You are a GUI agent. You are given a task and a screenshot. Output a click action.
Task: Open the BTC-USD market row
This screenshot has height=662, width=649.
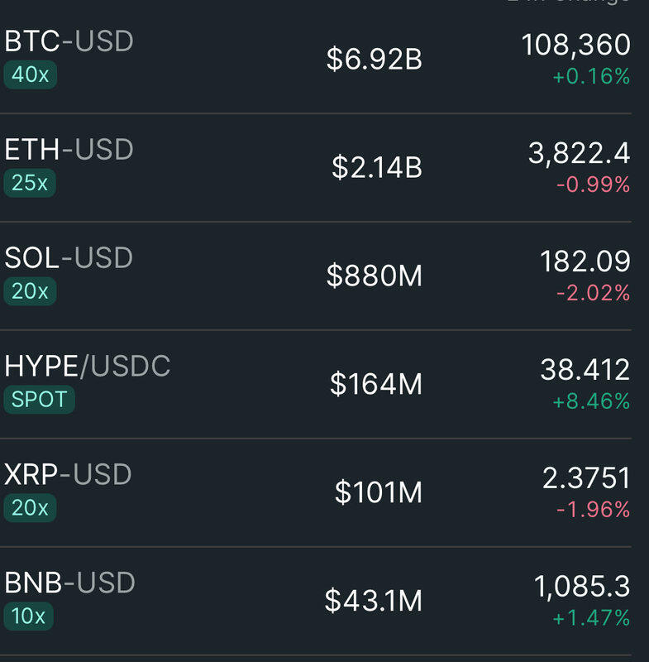click(69, 41)
